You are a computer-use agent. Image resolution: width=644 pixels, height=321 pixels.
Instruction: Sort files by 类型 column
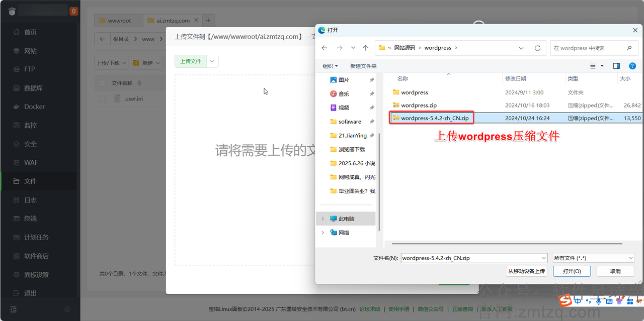(x=573, y=79)
